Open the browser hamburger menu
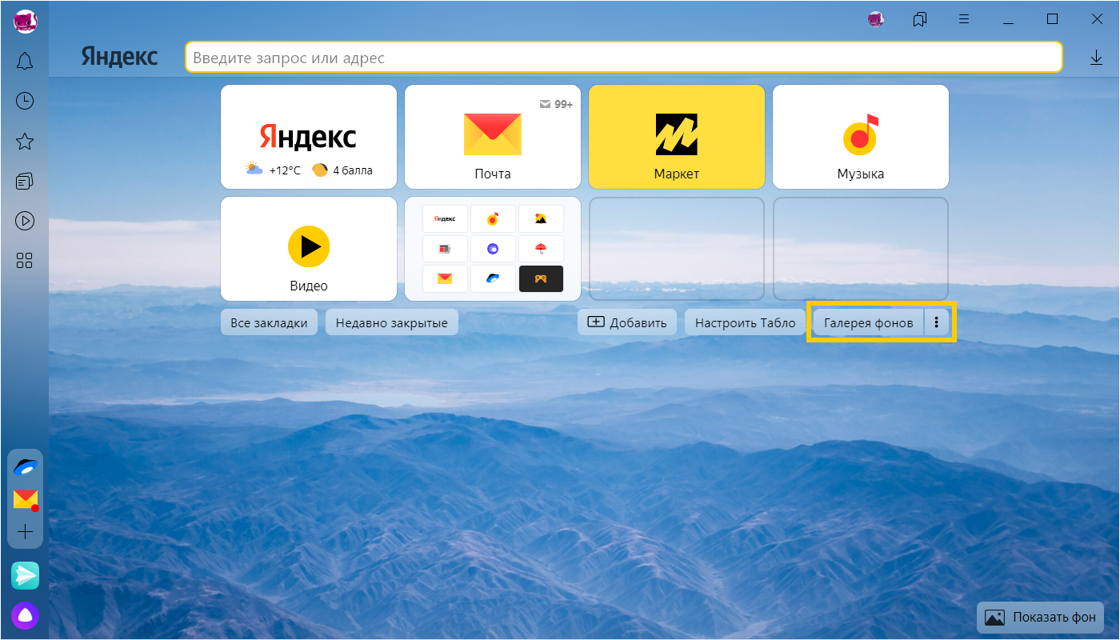Image resolution: width=1120 pixels, height=640 pixels. click(964, 19)
